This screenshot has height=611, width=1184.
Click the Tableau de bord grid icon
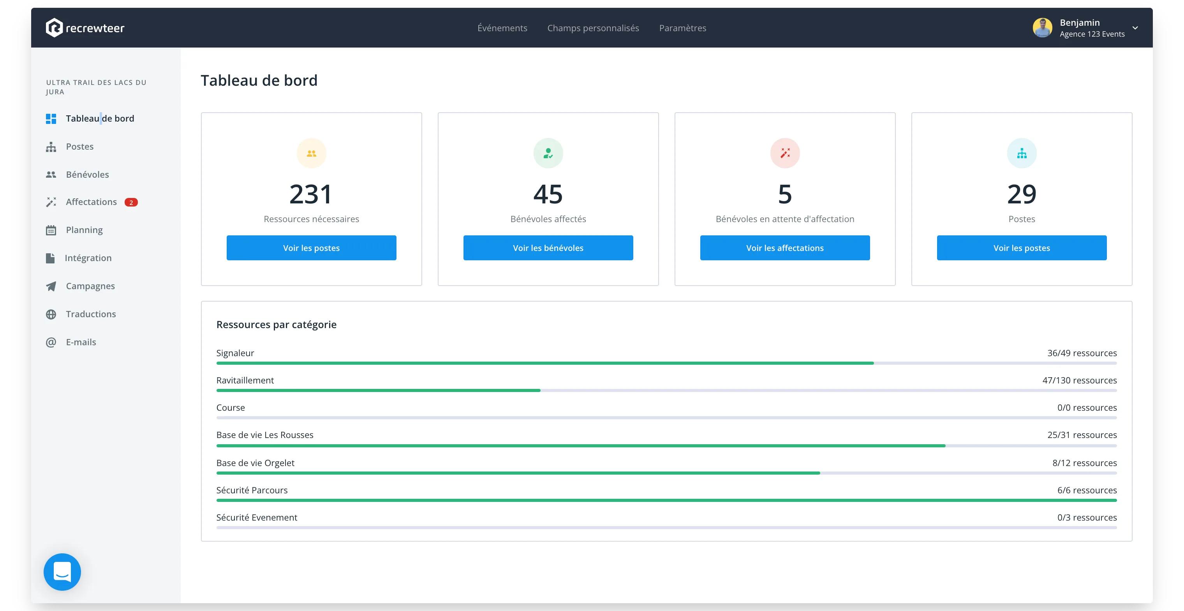pyautogui.click(x=51, y=118)
